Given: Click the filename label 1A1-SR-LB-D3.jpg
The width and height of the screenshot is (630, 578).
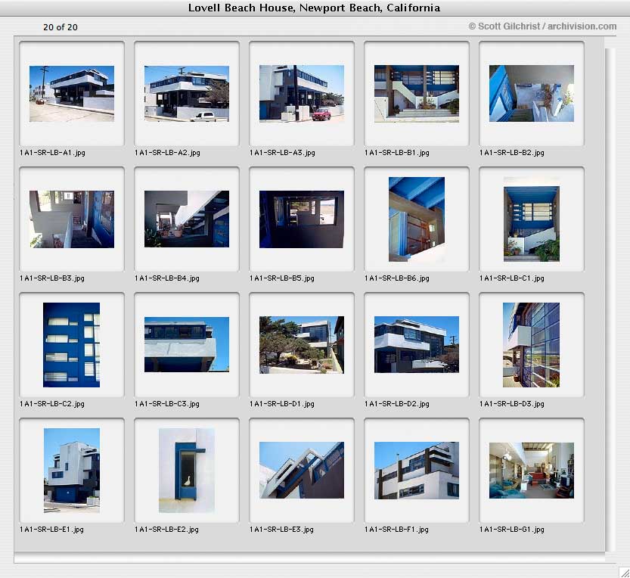Looking at the screenshot, I should (x=512, y=404).
